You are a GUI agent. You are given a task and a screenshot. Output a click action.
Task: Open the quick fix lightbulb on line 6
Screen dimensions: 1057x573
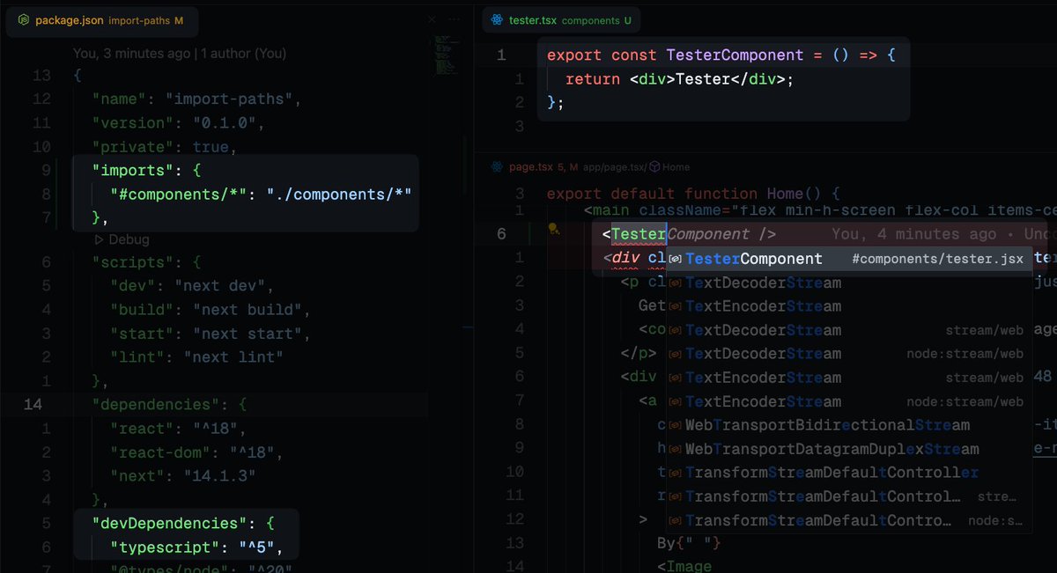click(551, 229)
